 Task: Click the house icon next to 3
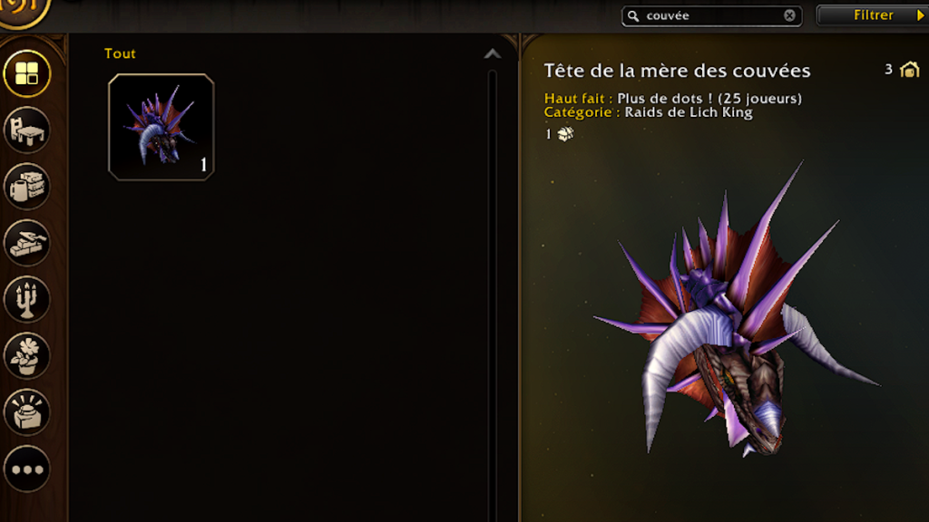[909, 70]
